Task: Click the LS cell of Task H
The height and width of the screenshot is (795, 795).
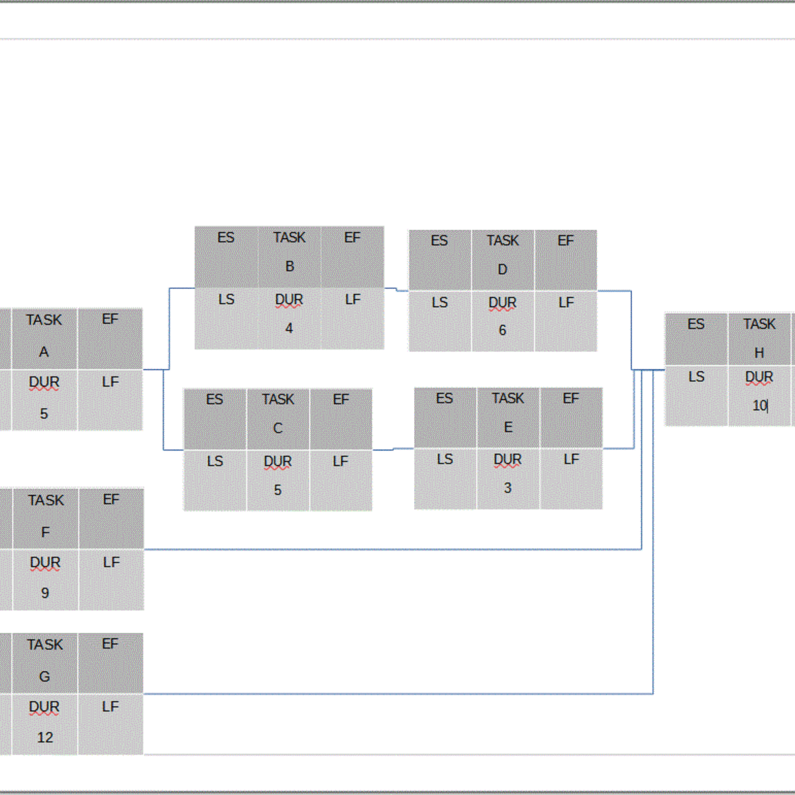Action: pyautogui.click(x=696, y=395)
